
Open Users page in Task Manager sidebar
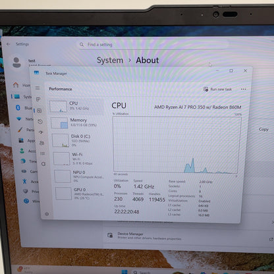[x=41, y=143]
